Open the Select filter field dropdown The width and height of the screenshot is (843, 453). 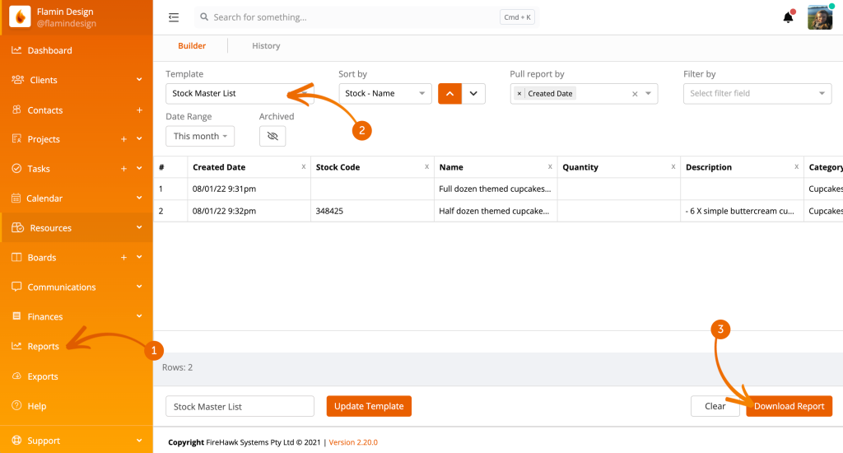click(x=757, y=94)
